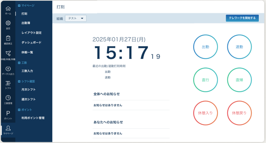Collapse the シフト確認 menu section
The width and height of the screenshot is (266, 143).
click(x=19, y=81)
